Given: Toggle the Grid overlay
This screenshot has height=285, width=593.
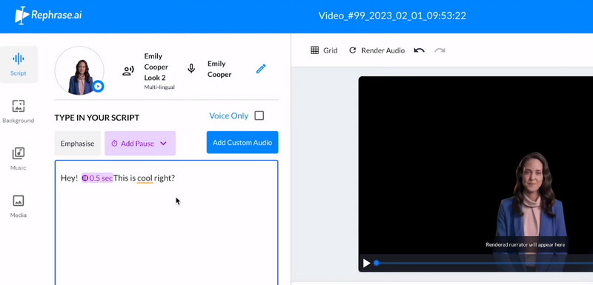Looking at the screenshot, I should coord(324,50).
